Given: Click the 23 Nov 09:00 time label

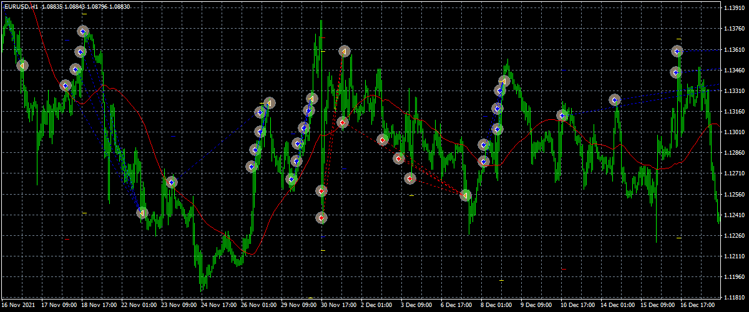Looking at the screenshot, I should pos(179,306).
